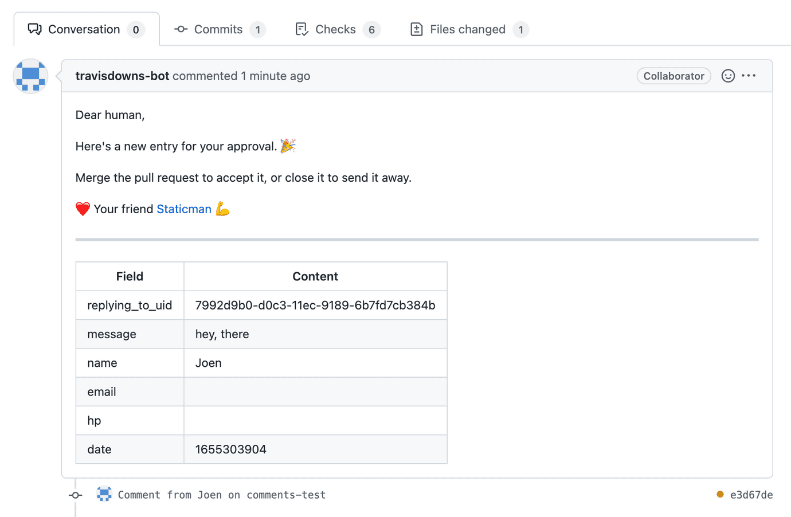Image resolution: width=791 pixels, height=517 pixels.
Task: Open the comment's three-dot options menu
Action: (749, 76)
